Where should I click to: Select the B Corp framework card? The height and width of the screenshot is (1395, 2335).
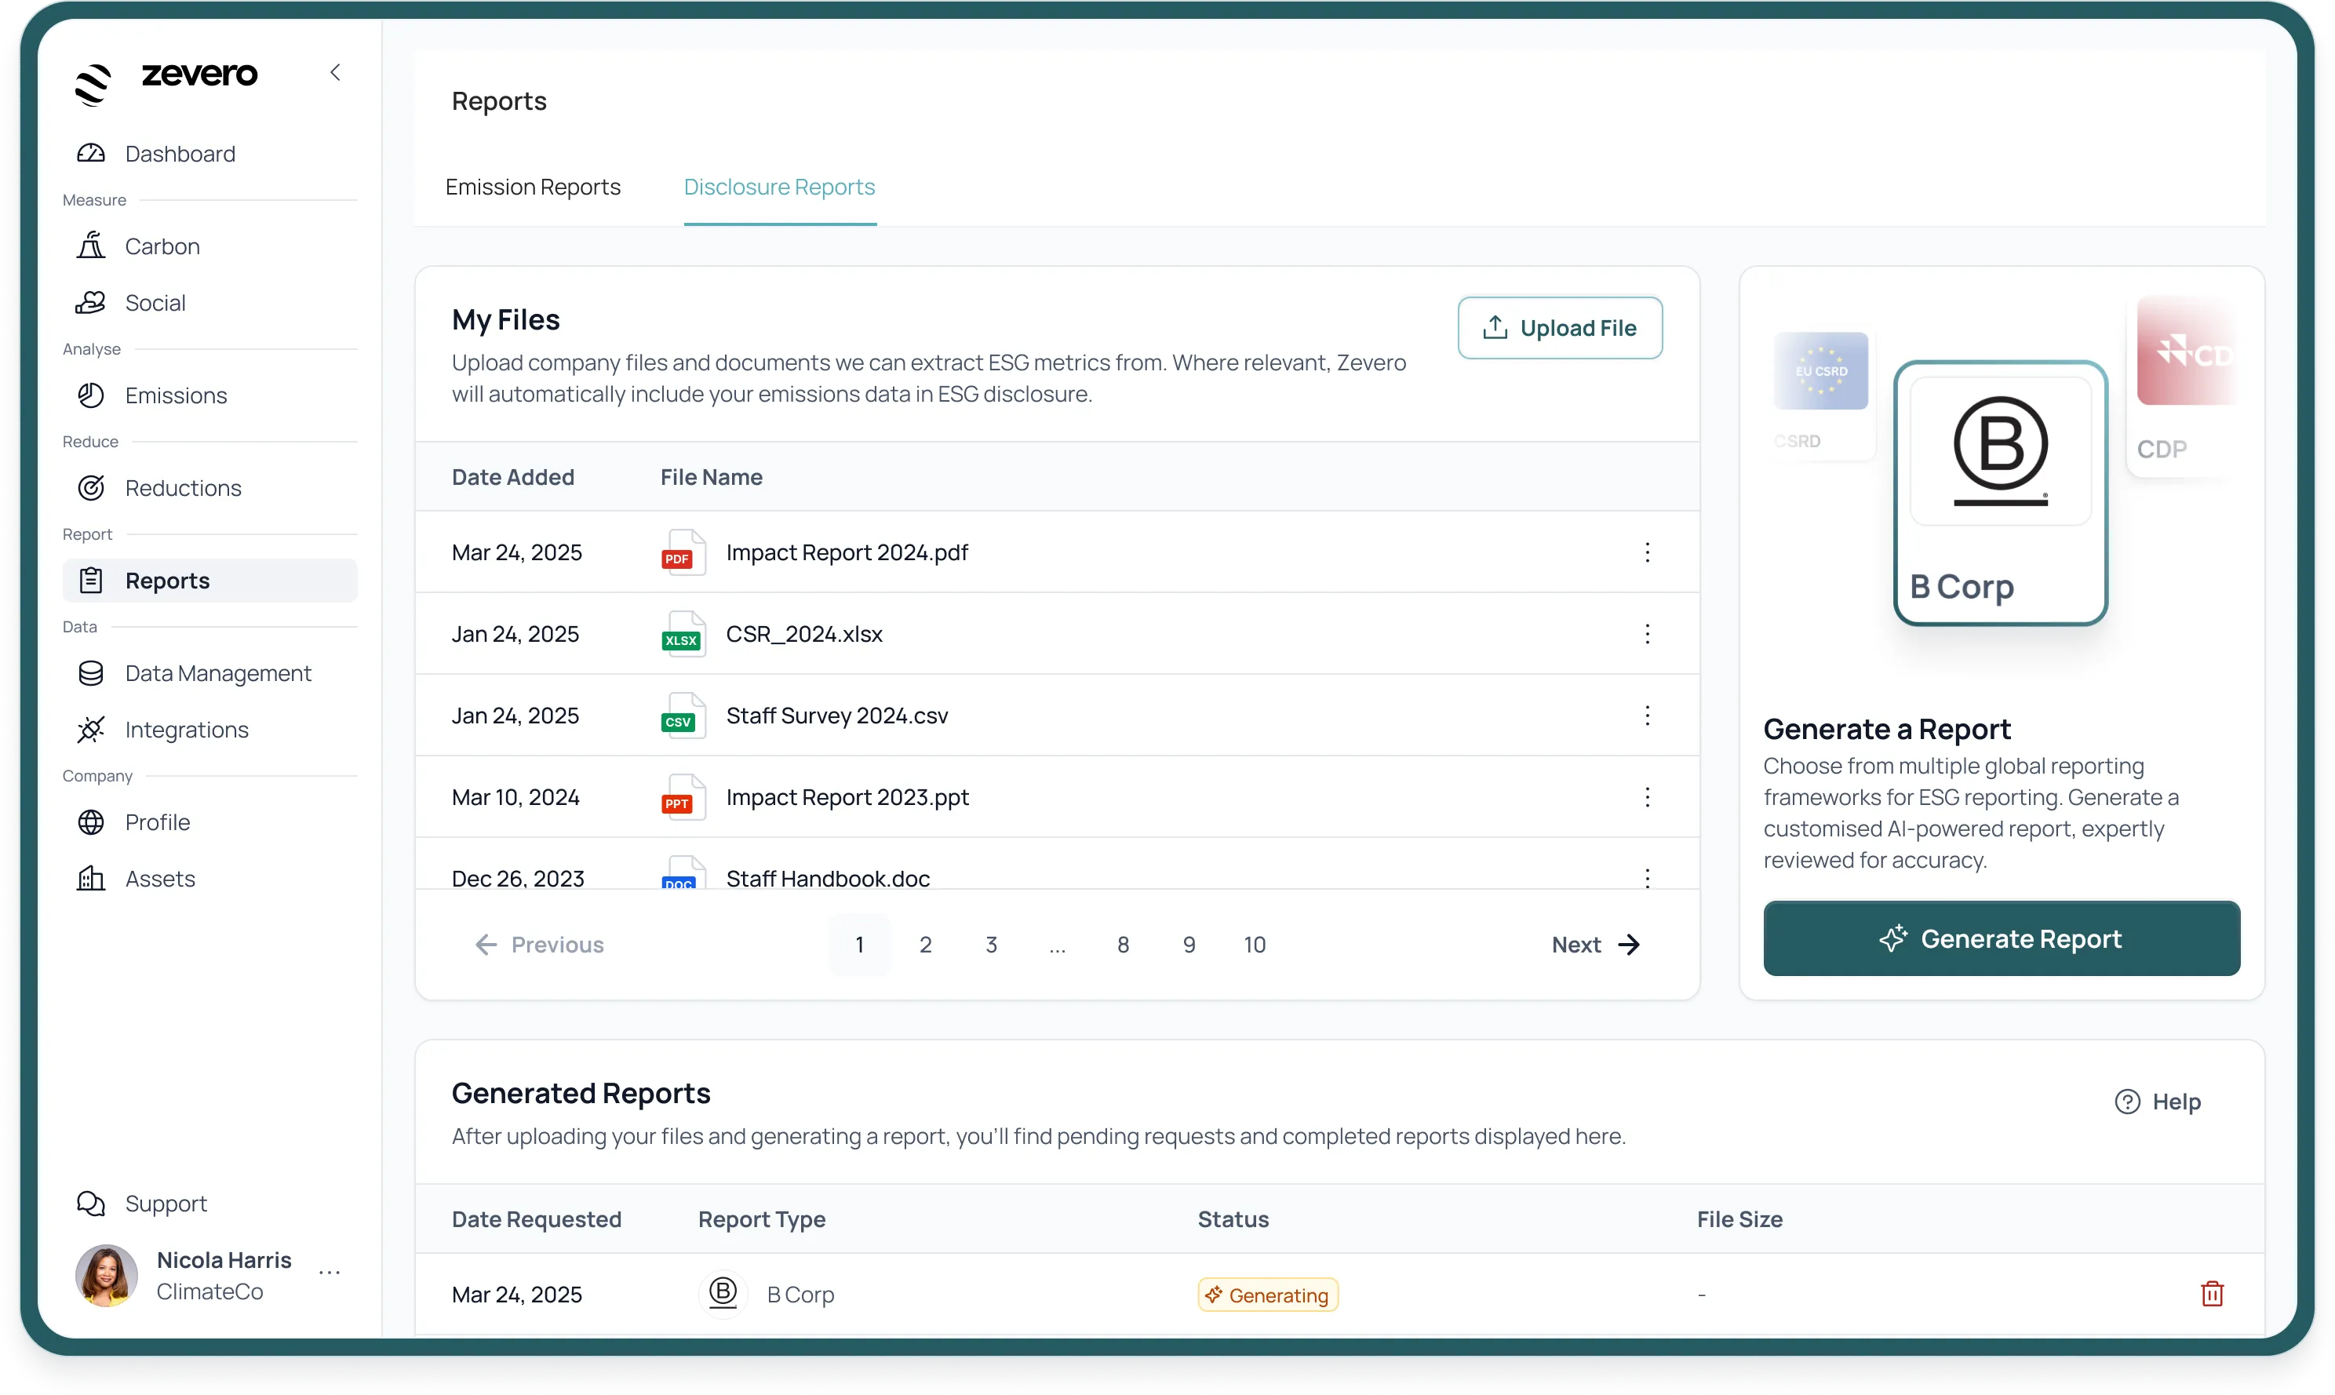coord(2000,493)
